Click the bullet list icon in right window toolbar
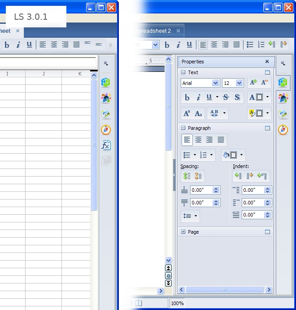This screenshot has height=310, width=296. tap(250, 44)
